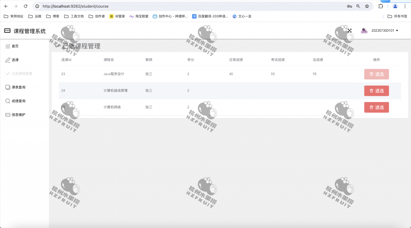The width and height of the screenshot is (411, 228).
Task: Open the 闲管家 bookmark
Action: (117, 16)
